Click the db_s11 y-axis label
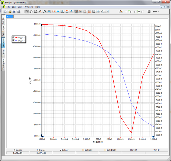The height and width of the screenshot is (161, 171). point(30,80)
